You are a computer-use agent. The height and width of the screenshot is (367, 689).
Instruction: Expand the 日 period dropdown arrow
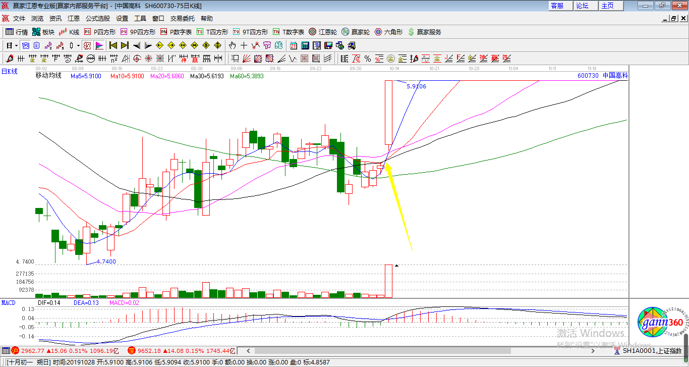(16, 45)
